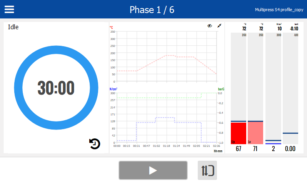Select the lower temperature pink bar gauge
Screen dimensions: 307x183
click(255, 133)
